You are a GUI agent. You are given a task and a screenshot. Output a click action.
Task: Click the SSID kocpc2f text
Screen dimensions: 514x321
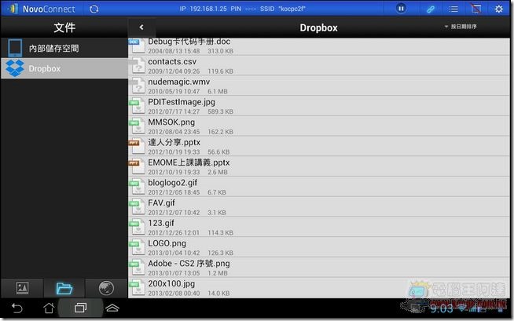tap(292, 9)
